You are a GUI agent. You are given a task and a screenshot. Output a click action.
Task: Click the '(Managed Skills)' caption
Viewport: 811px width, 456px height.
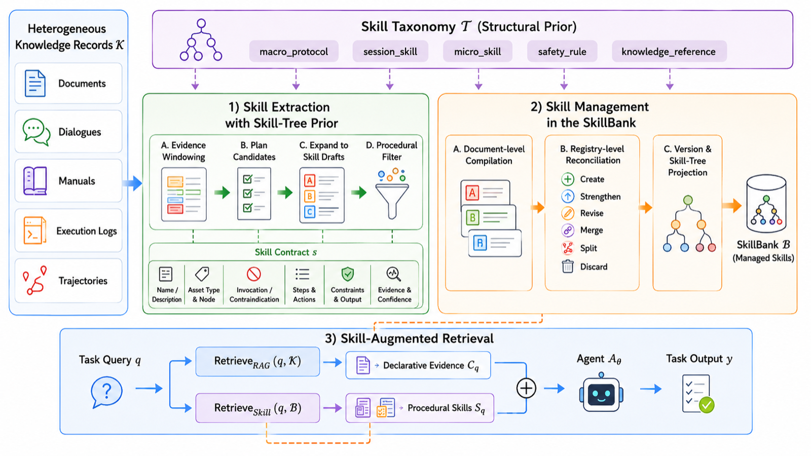pos(763,258)
